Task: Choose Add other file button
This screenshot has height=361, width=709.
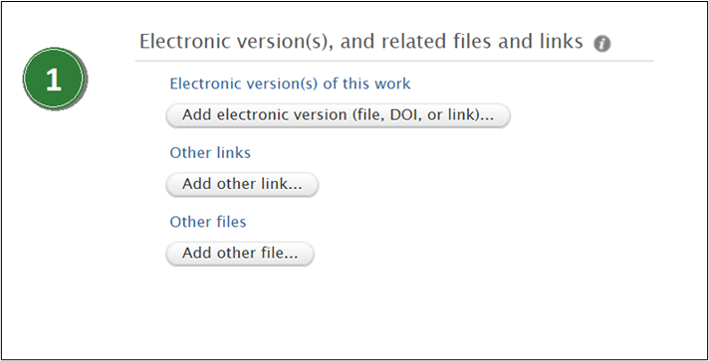Action: pyautogui.click(x=240, y=254)
